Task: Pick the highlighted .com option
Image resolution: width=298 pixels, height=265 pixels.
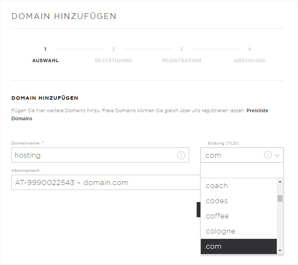Action: tap(239, 246)
